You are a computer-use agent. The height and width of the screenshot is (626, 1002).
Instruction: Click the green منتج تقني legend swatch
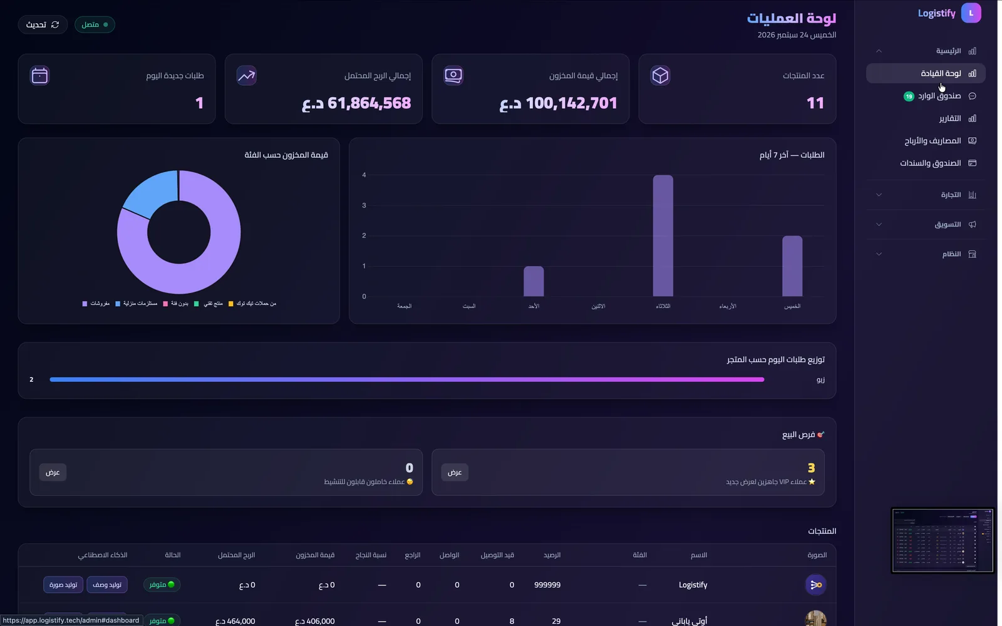[197, 304]
